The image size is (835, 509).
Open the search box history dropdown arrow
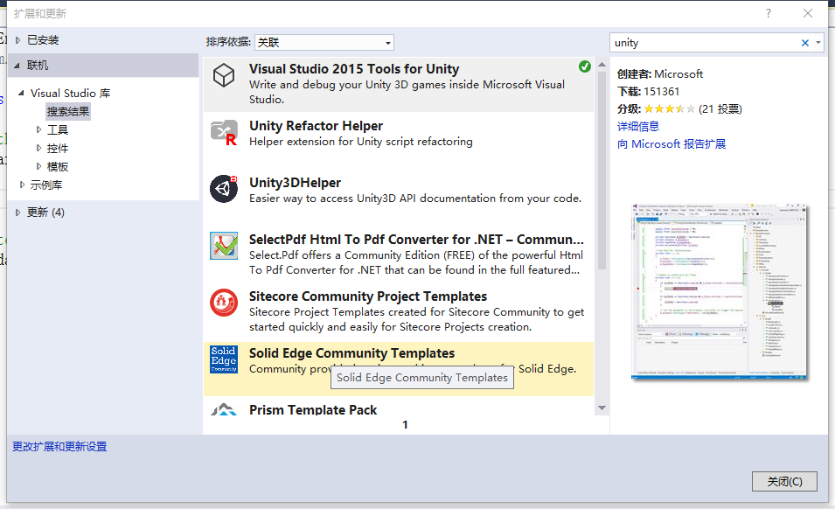pyautogui.click(x=818, y=43)
